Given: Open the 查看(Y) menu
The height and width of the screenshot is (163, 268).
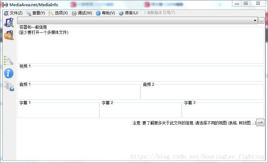Looking at the screenshot, I should tap(36, 13).
